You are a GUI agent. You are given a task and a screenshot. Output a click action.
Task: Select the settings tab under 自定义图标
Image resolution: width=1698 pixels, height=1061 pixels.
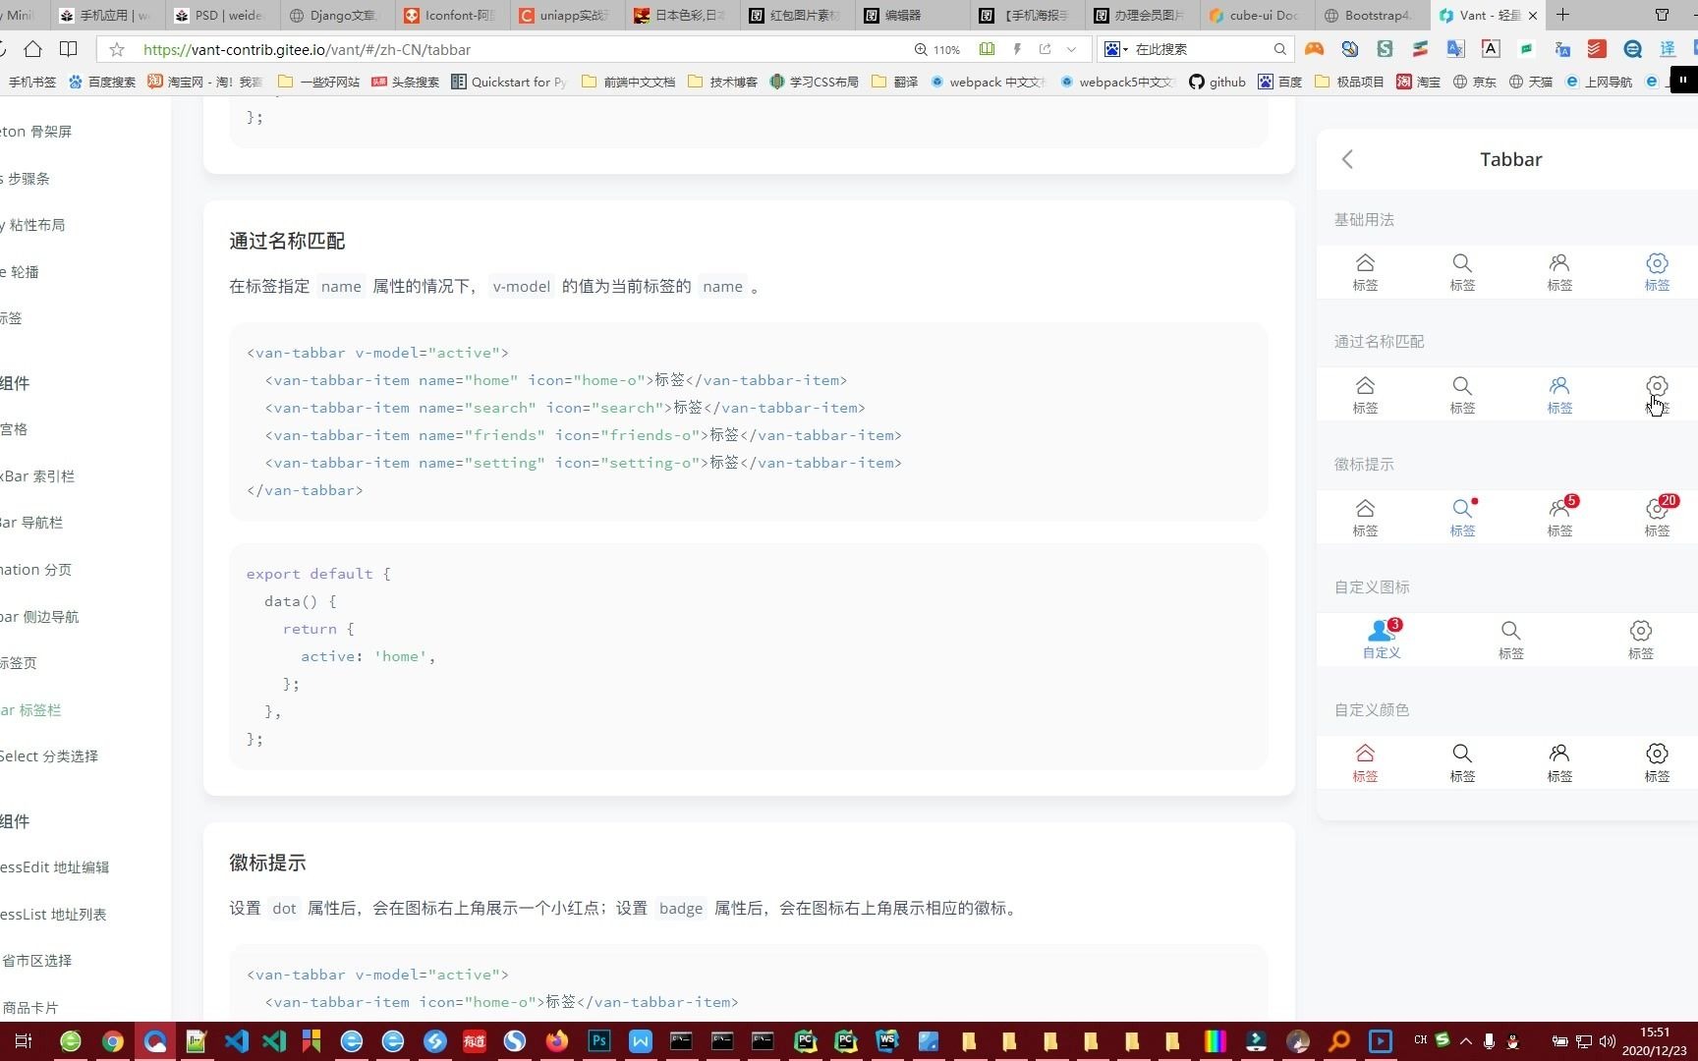pos(1640,640)
